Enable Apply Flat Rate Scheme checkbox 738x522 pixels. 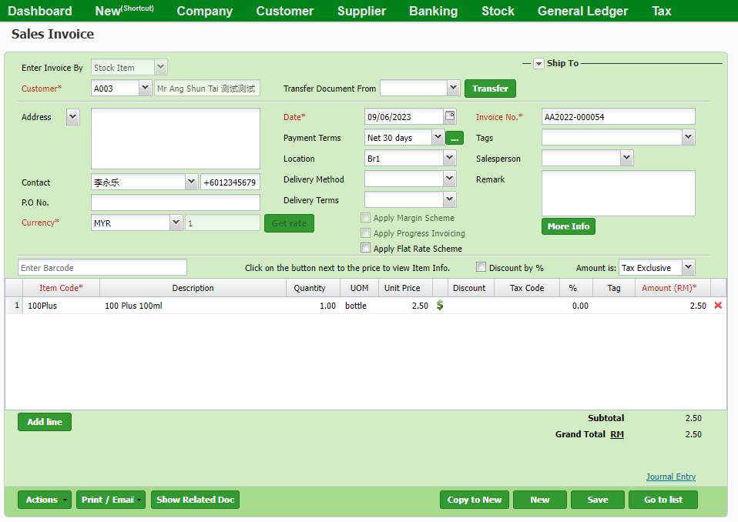366,248
